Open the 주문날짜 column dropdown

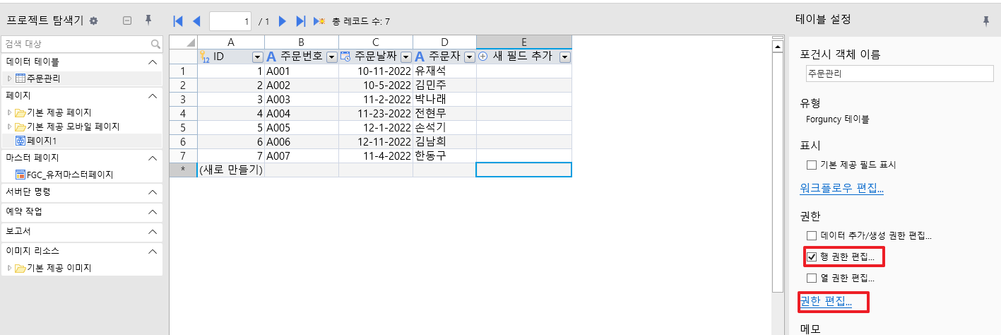[405, 57]
